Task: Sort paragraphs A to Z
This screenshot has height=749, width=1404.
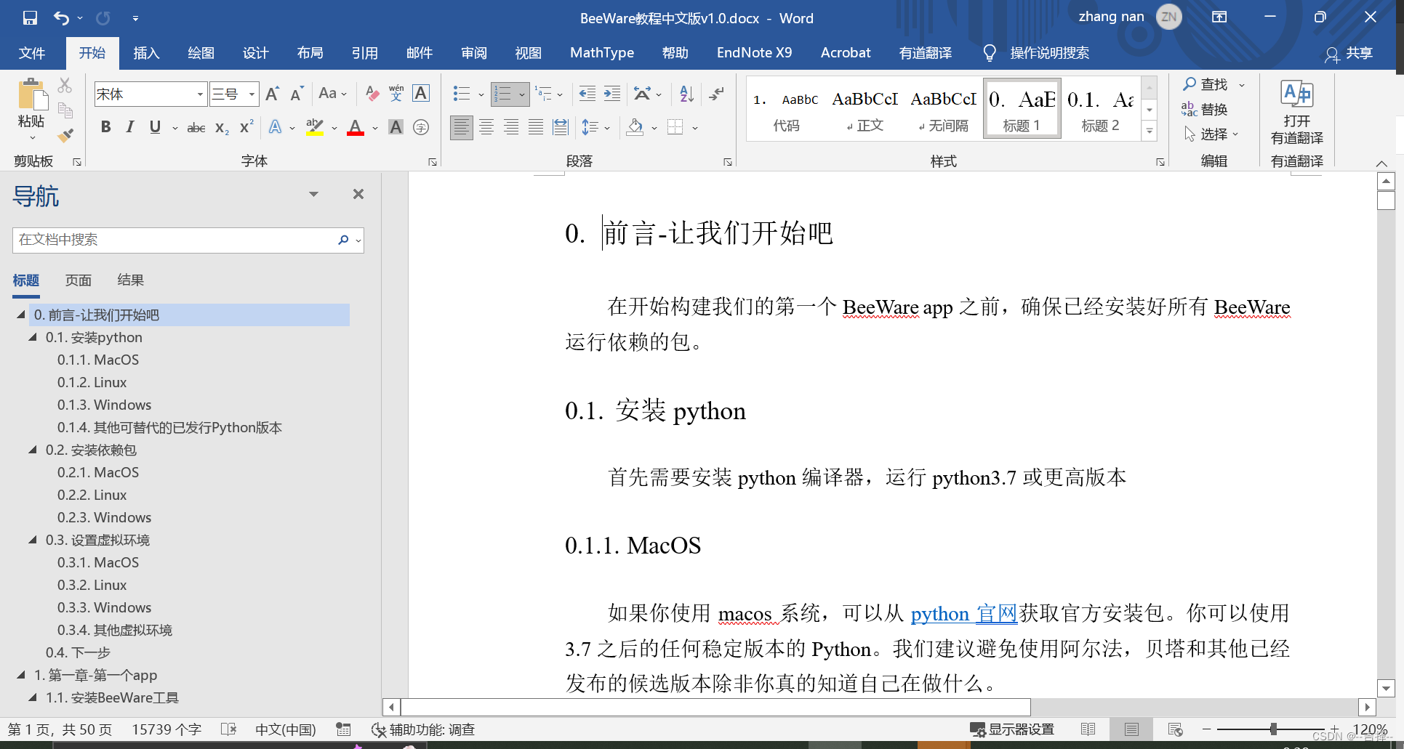Action: point(686,94)
